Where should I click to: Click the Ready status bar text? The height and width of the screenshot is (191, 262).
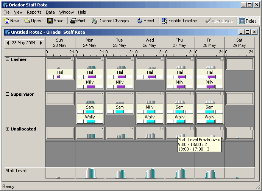[8, 186]
